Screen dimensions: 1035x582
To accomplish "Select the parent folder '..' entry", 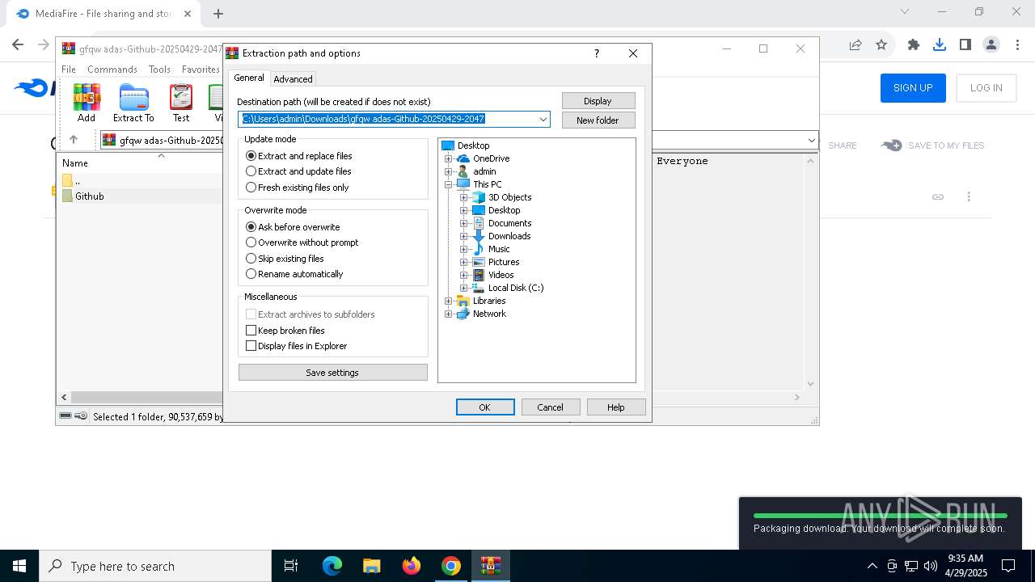I will pyautogui.click(x=71, y=181).
